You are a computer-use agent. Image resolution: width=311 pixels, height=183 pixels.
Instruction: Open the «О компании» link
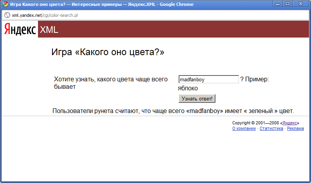click(x=244, y=128)
